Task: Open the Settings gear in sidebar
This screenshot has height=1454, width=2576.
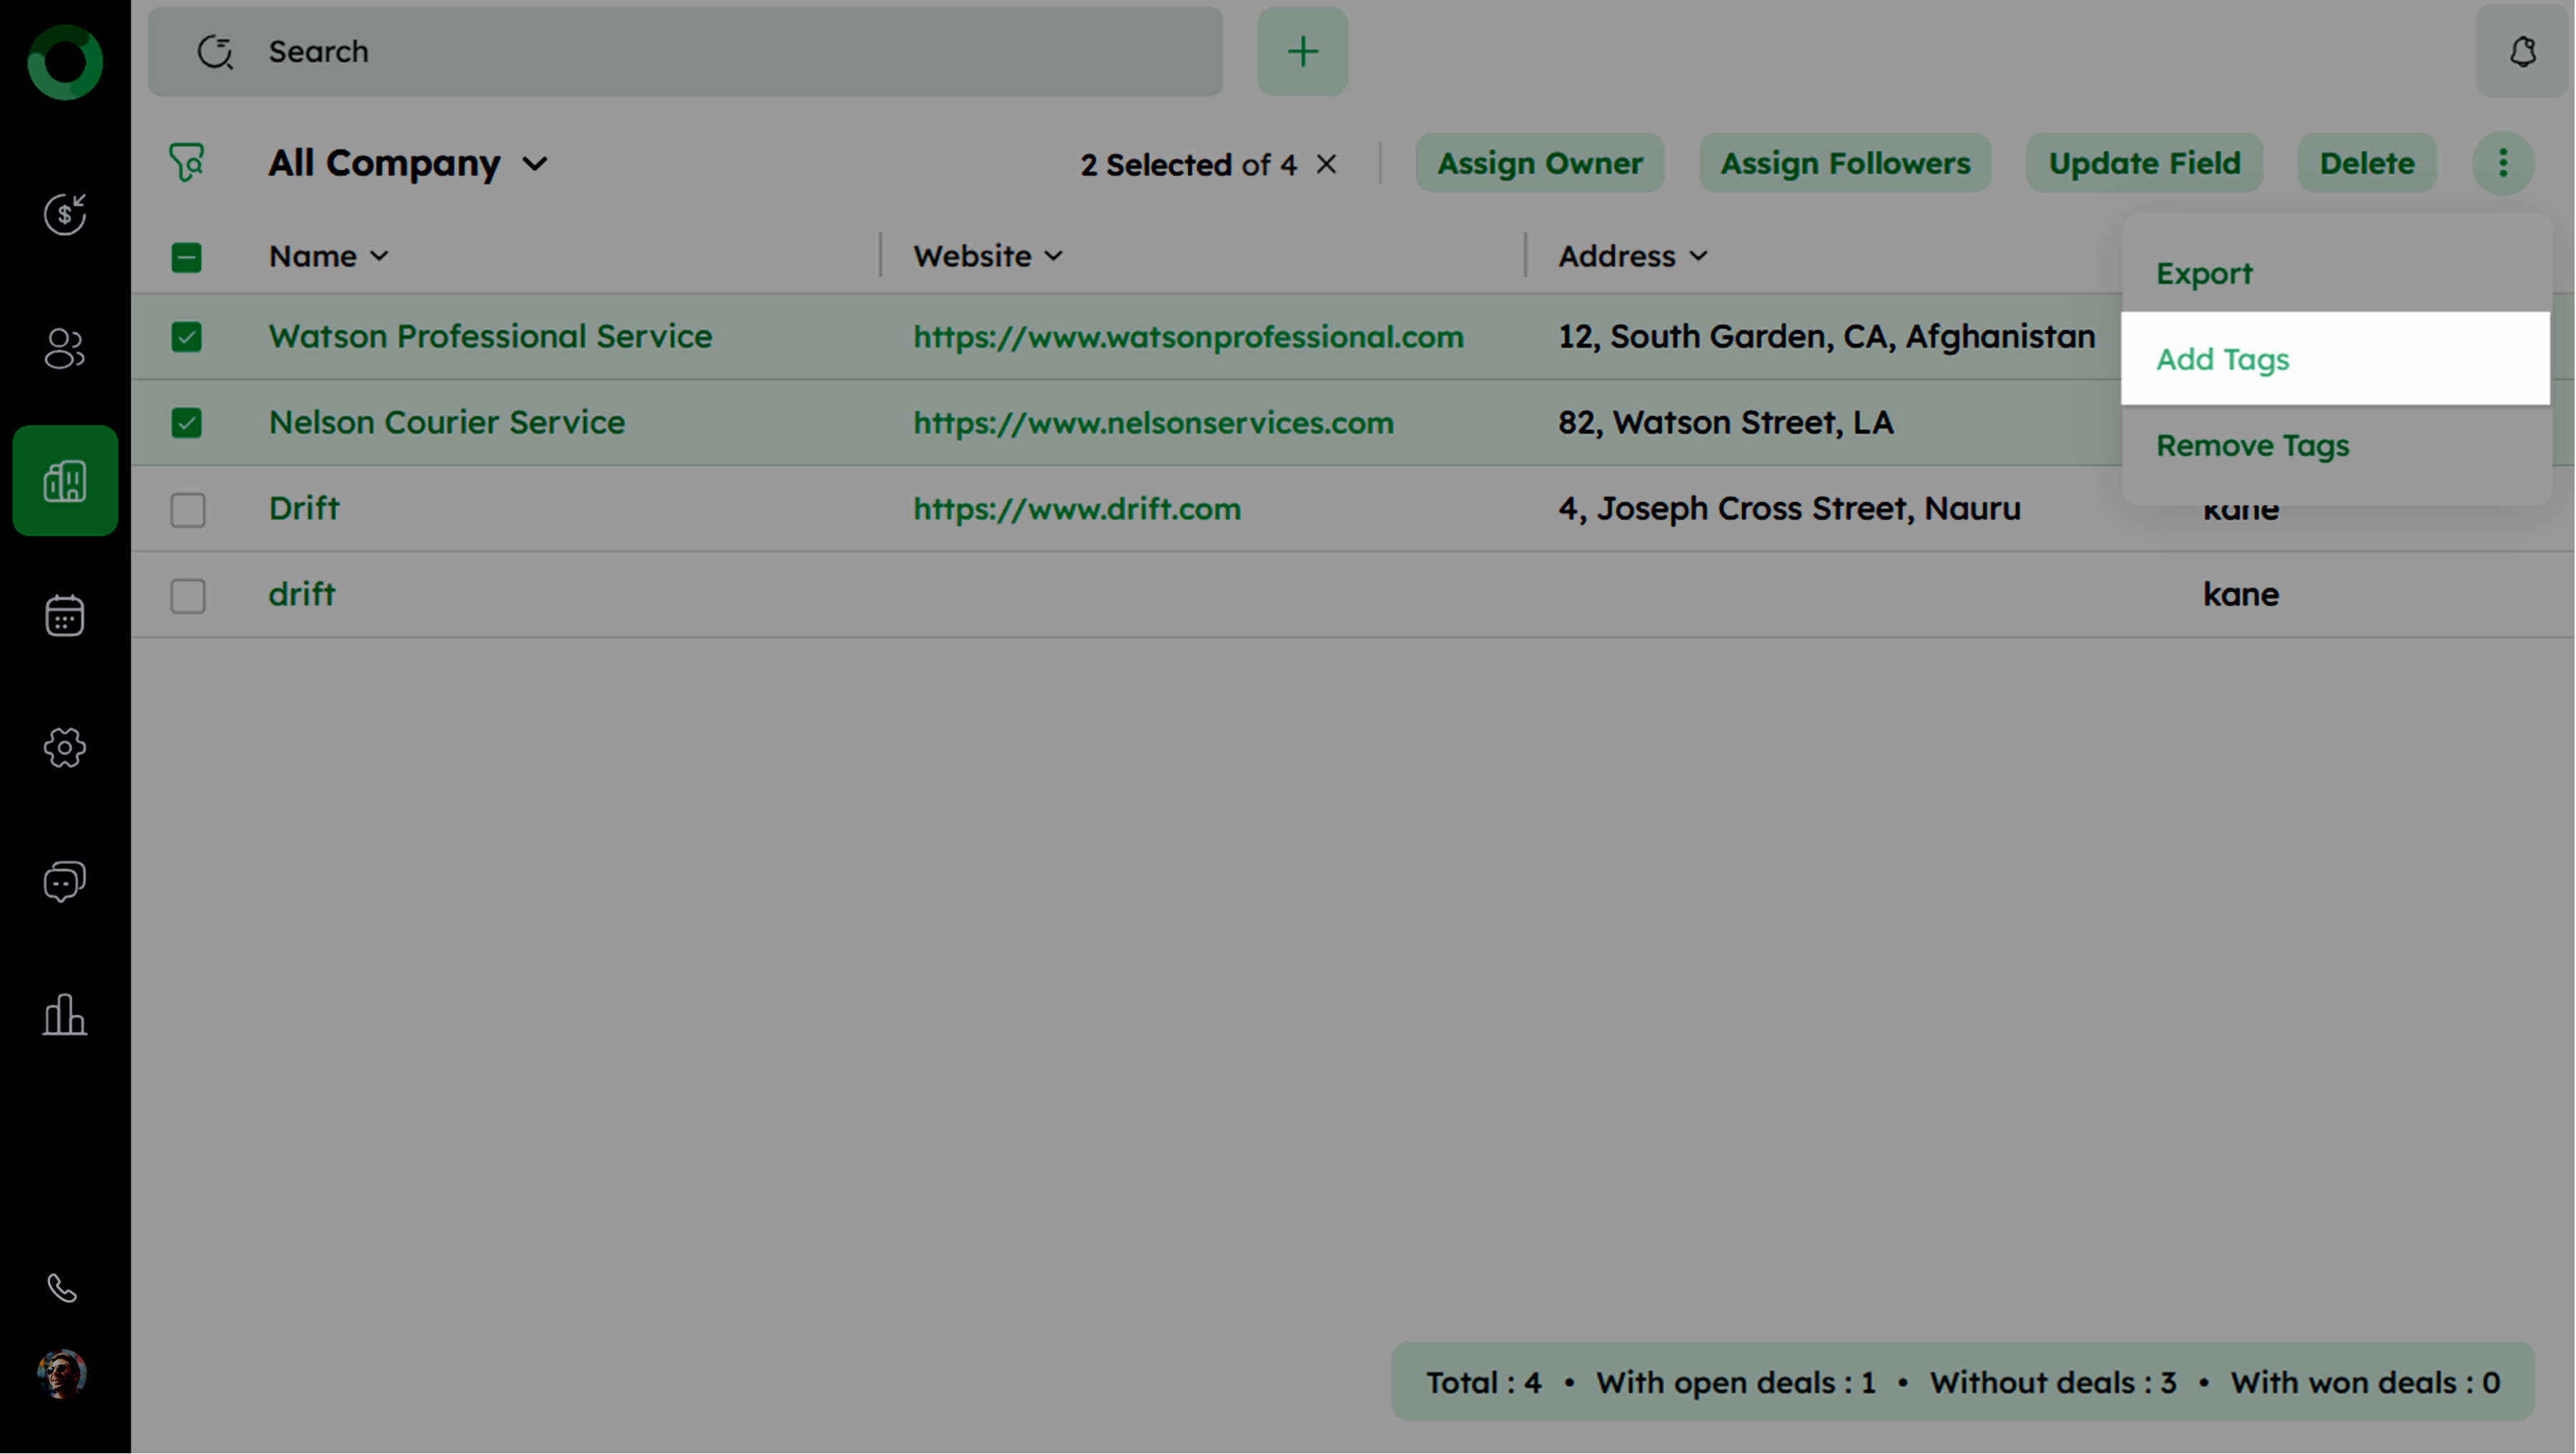Action: (65, 748)
